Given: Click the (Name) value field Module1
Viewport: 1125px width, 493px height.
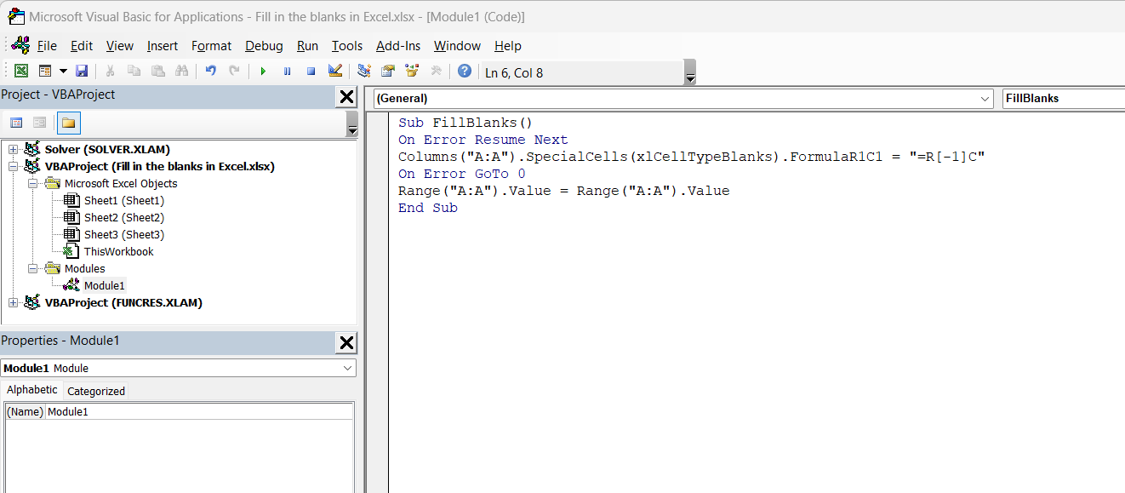Looking at the screenshot, I should [199, 412].
